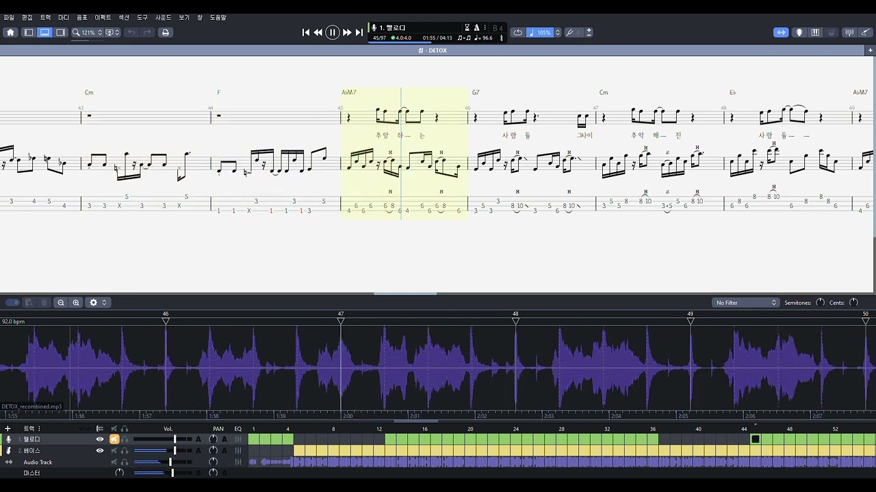Viewport: 876px width, 492px height.
Task: Adjust the Cents knob
Action: [853, 303]
